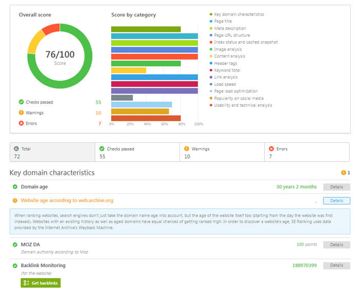Click the 100 points MOZ DA value
The width and height of the screenshot is (360, 292).
[x=307, y=244]
